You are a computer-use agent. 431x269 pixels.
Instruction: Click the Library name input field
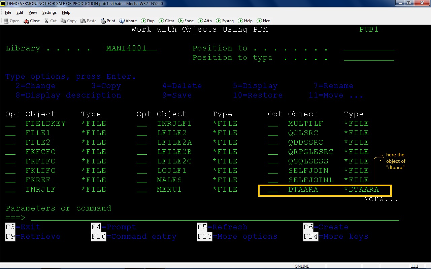(131, 48)
